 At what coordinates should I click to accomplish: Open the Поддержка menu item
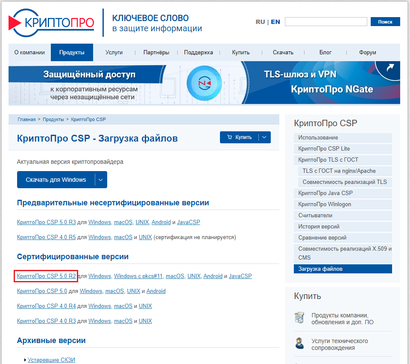point(199,52)
